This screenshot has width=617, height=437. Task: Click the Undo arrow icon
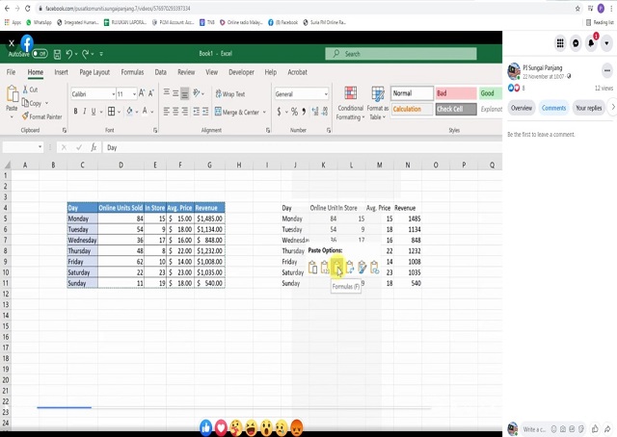[69, 54]
